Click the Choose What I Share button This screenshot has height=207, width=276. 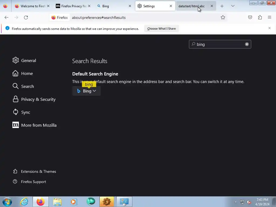(161, 29)
